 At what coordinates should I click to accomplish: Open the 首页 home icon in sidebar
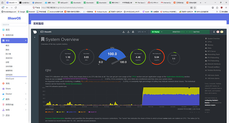(3, 30)
